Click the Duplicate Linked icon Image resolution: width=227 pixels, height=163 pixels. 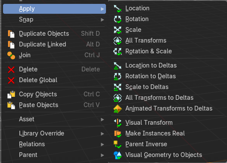point(11,44)
